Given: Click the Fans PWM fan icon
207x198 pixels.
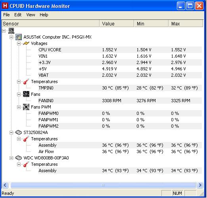Looking at the screenshot, I should click(26, 107).
